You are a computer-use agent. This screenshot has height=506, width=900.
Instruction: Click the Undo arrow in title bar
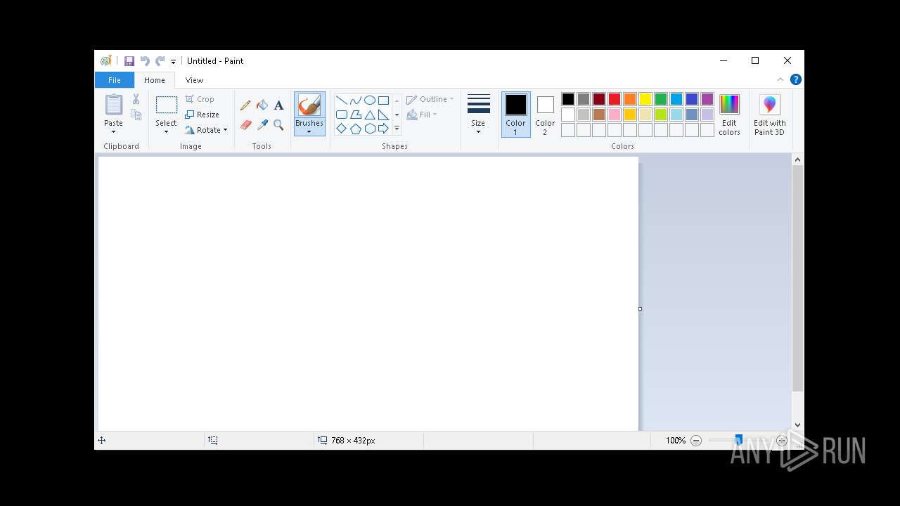[x=145, y=61]
